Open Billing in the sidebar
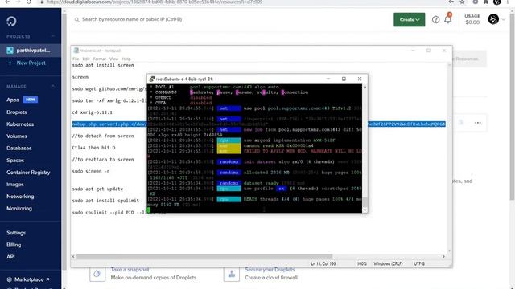 coord(14,245)
